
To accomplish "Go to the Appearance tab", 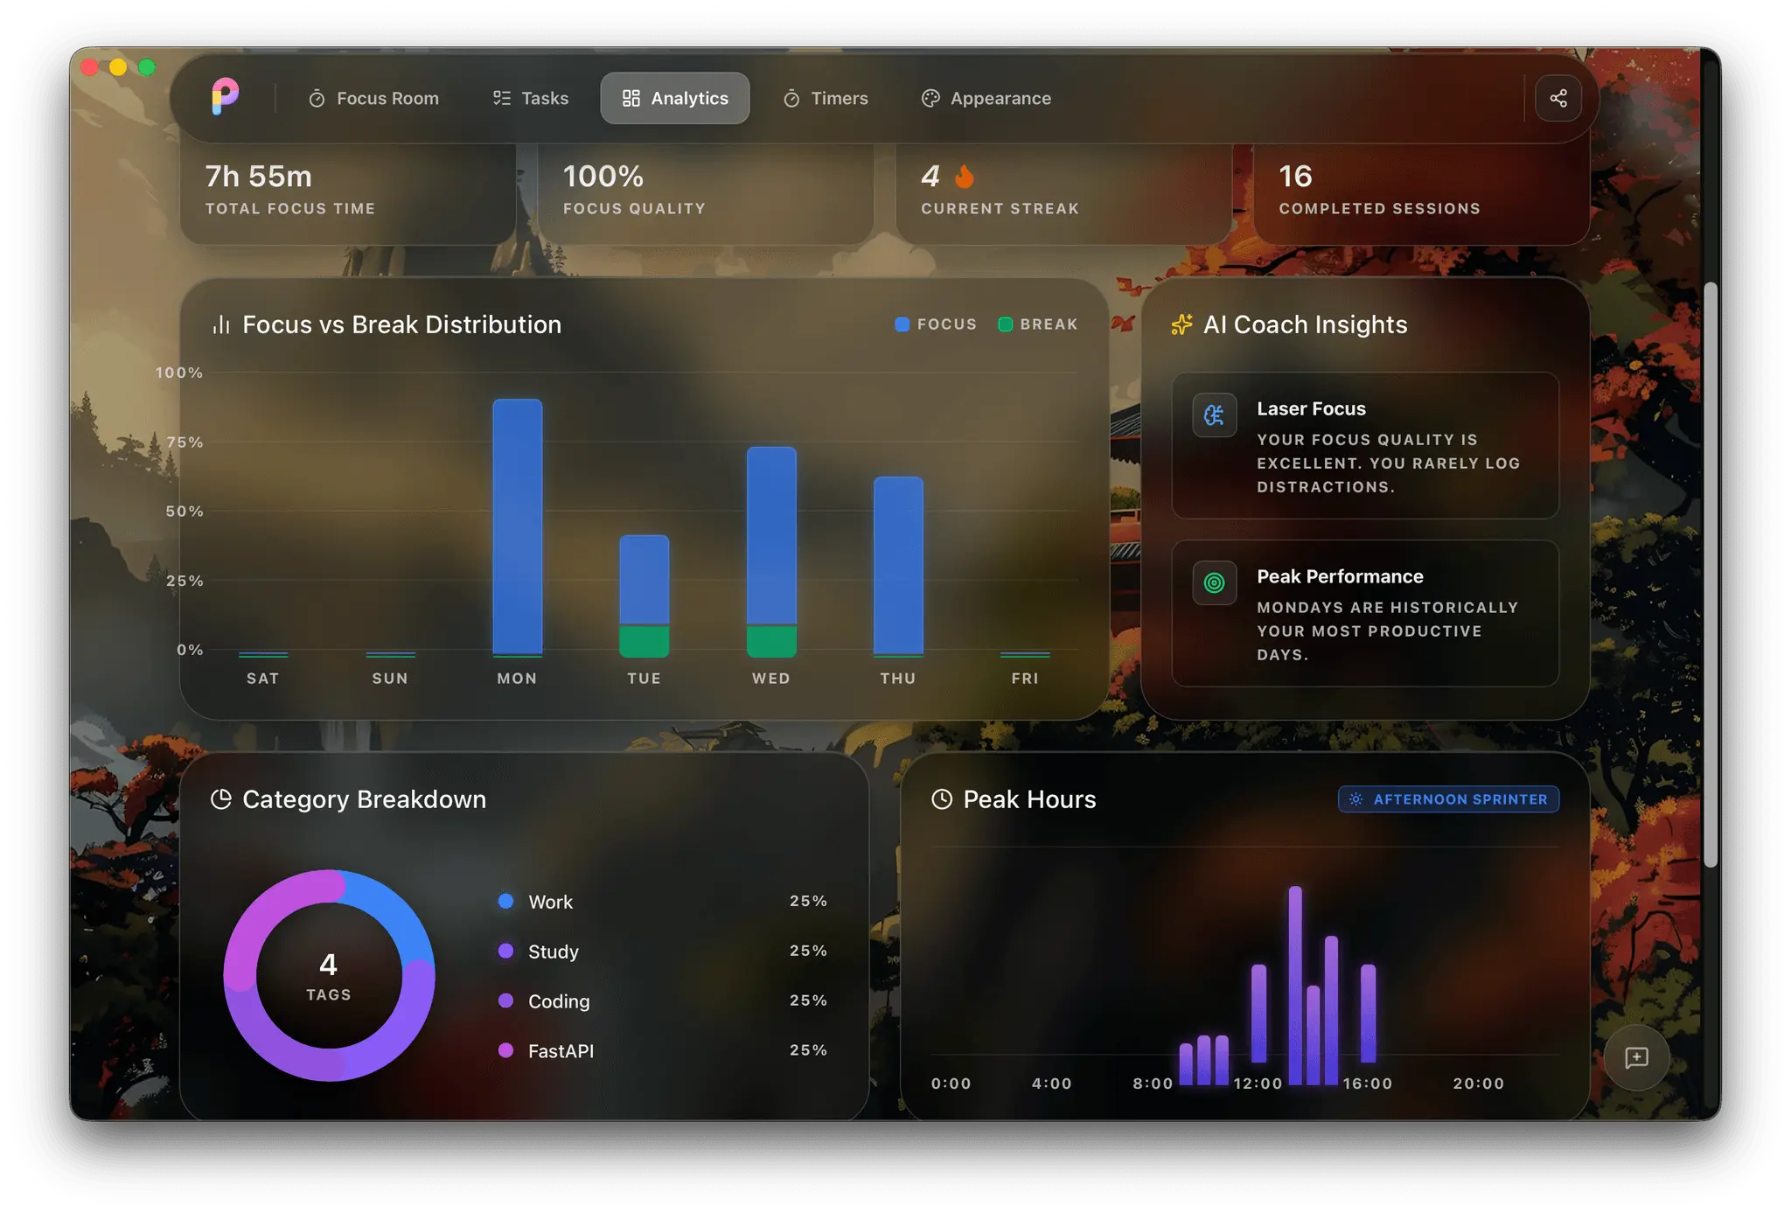I will 986,98.
